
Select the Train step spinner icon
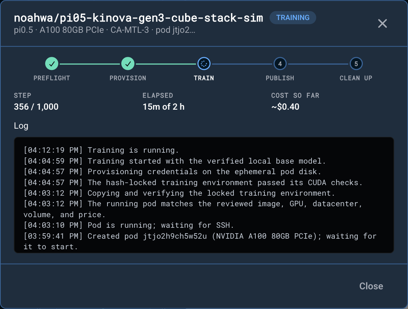(x=204, y=63)
